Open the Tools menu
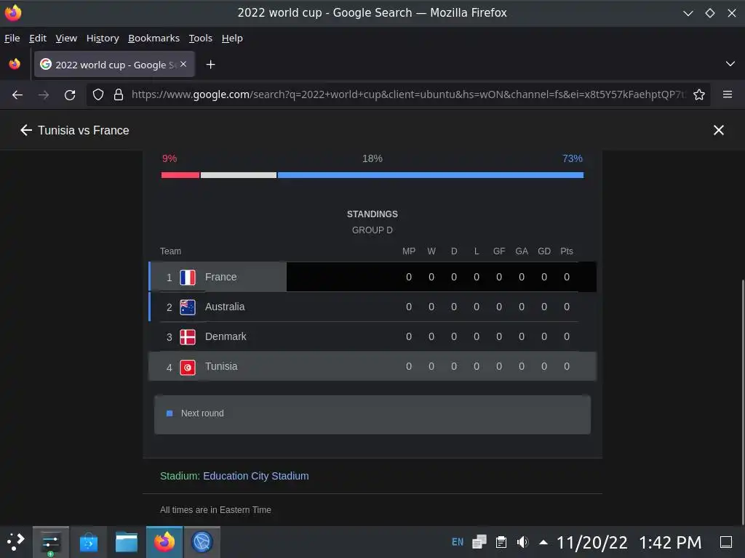745x558 pixels. coord(201,38)
